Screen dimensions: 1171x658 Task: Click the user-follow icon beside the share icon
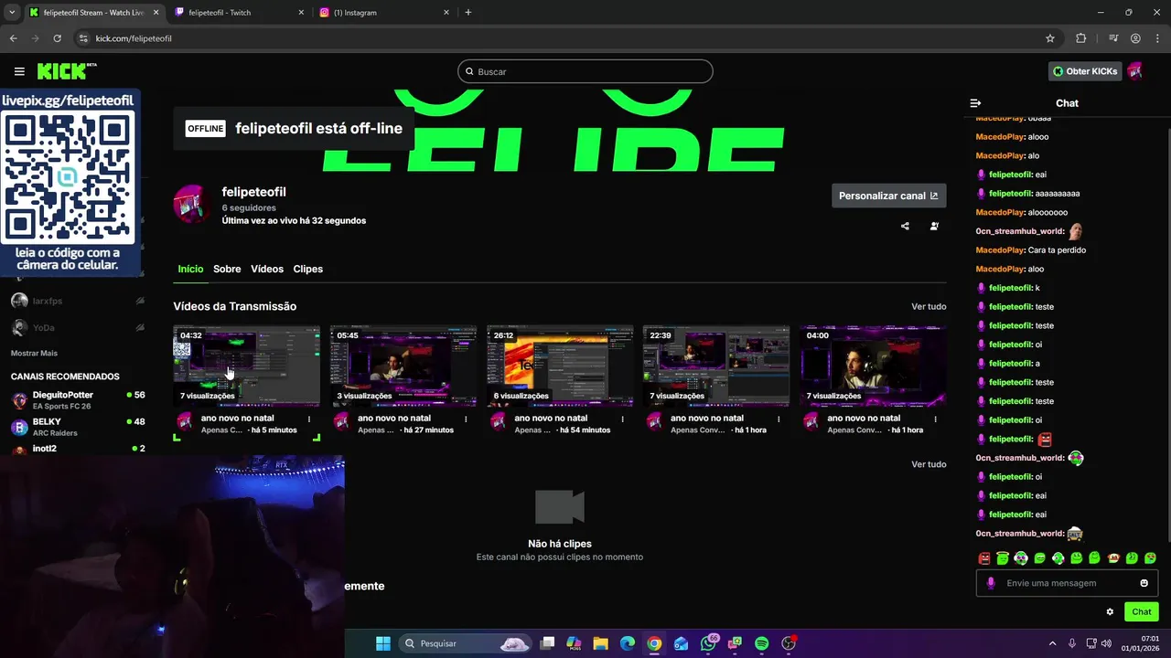(x=934, y=226)
